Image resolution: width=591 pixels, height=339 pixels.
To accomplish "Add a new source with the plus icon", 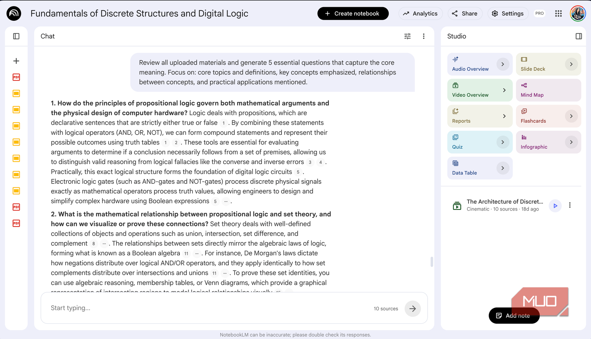I will (x=16, y=61).
